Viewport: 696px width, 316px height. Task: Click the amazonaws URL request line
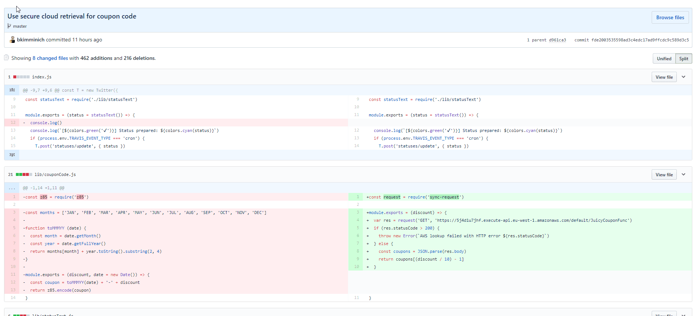(x=527, y=220)
